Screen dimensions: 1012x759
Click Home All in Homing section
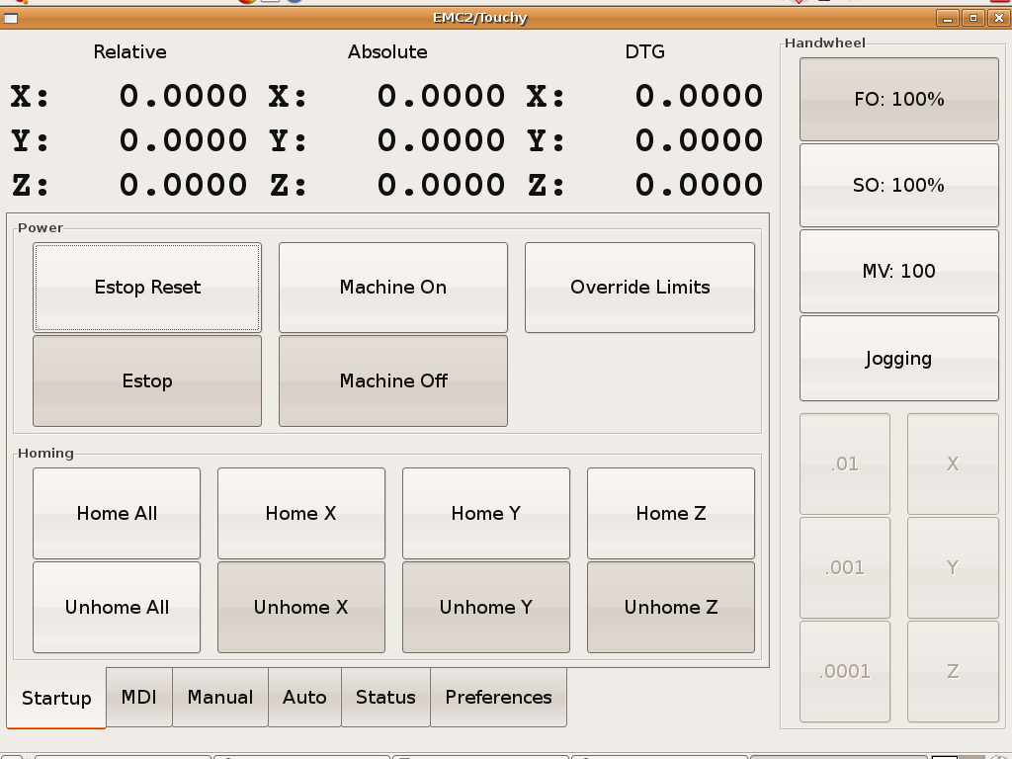(117, 514)
